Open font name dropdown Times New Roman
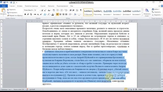The width and height of the screenshot is (163, 92). [x=33, y=10]
